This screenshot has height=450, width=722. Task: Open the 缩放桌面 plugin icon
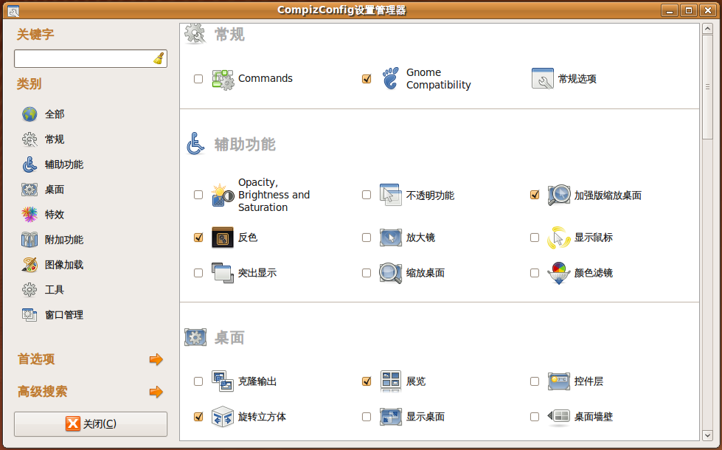(390, 273)
